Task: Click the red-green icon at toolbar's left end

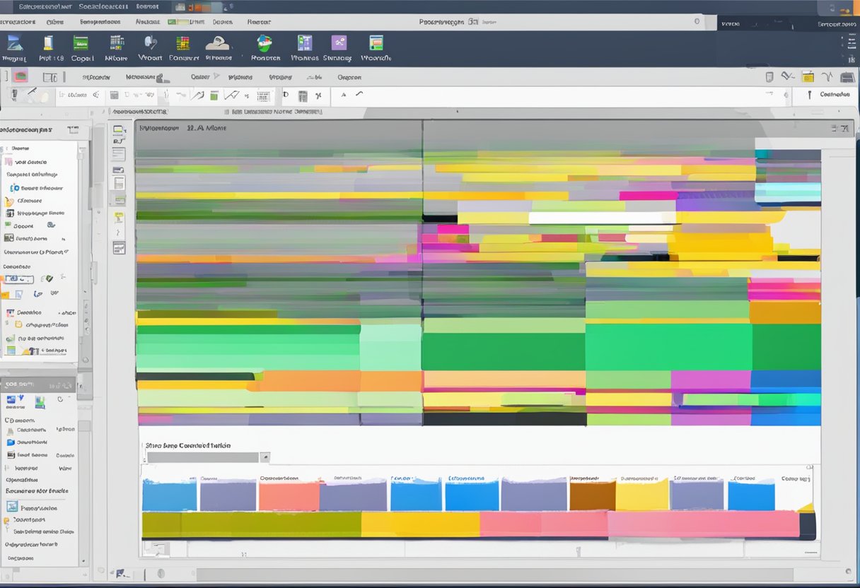Action: coord(21,76)
